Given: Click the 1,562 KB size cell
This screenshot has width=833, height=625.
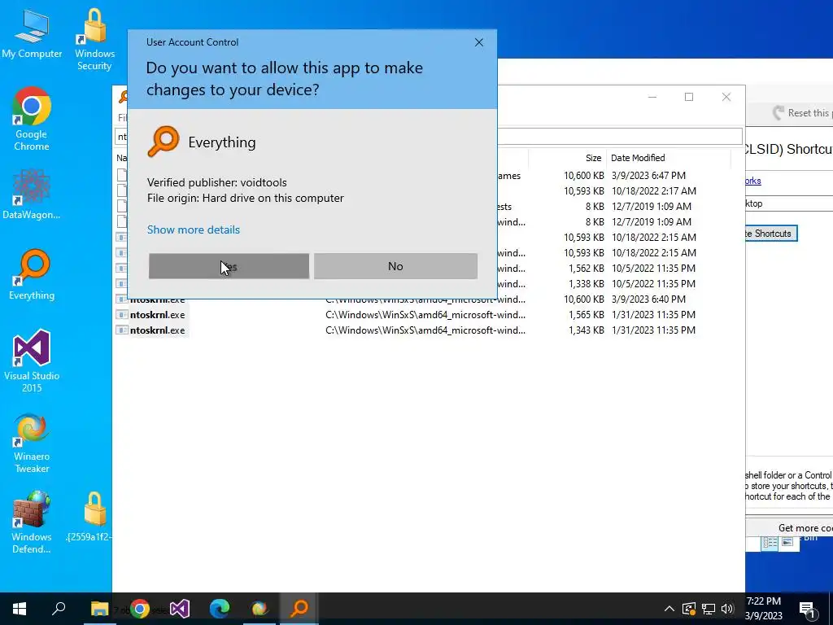Looking at the screenshot, I should [x=586, y=269].
